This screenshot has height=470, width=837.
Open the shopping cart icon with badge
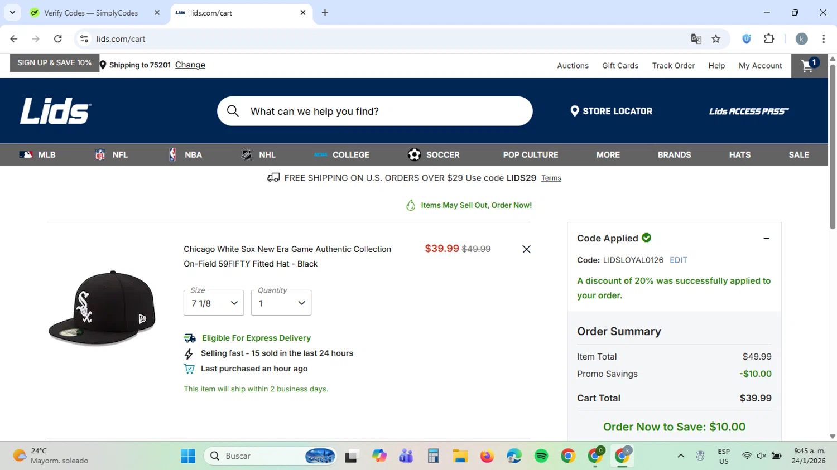809,65
